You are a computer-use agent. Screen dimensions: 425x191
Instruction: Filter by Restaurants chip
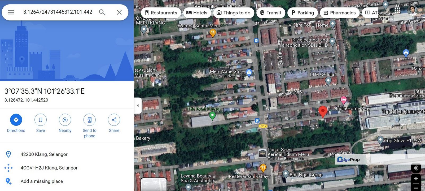pyautogui.click(x=161, y=13)
